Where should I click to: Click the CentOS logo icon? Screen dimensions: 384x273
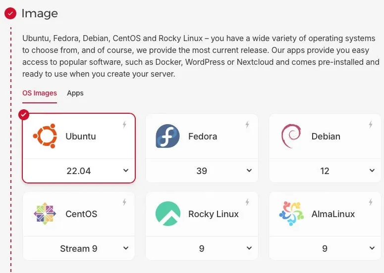point(45,214)
